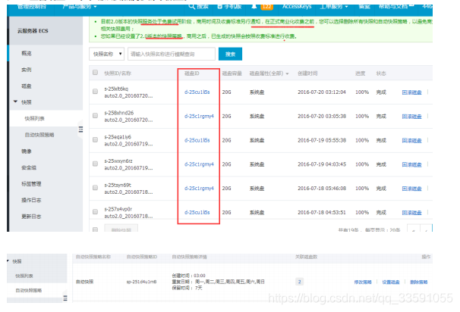Select the header checkbox for all snapshots
This screenshot has height=312, width=460.
(95, 72)
